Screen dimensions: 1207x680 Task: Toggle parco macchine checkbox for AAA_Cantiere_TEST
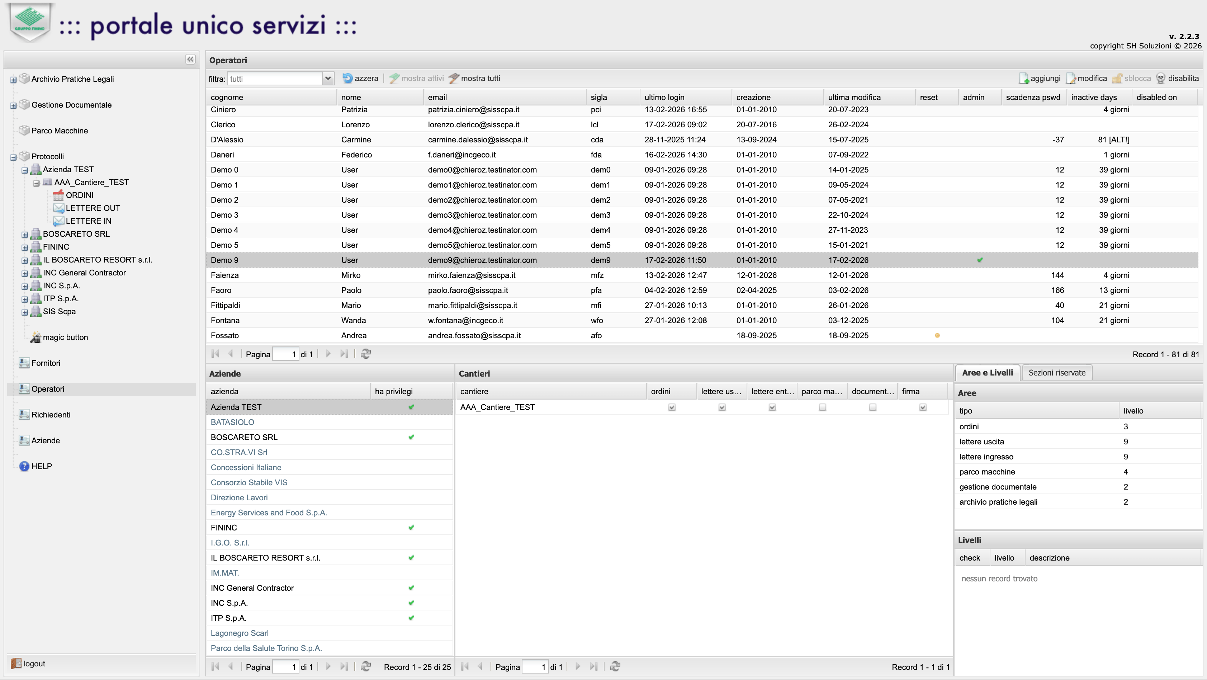(x=822, y=407)
